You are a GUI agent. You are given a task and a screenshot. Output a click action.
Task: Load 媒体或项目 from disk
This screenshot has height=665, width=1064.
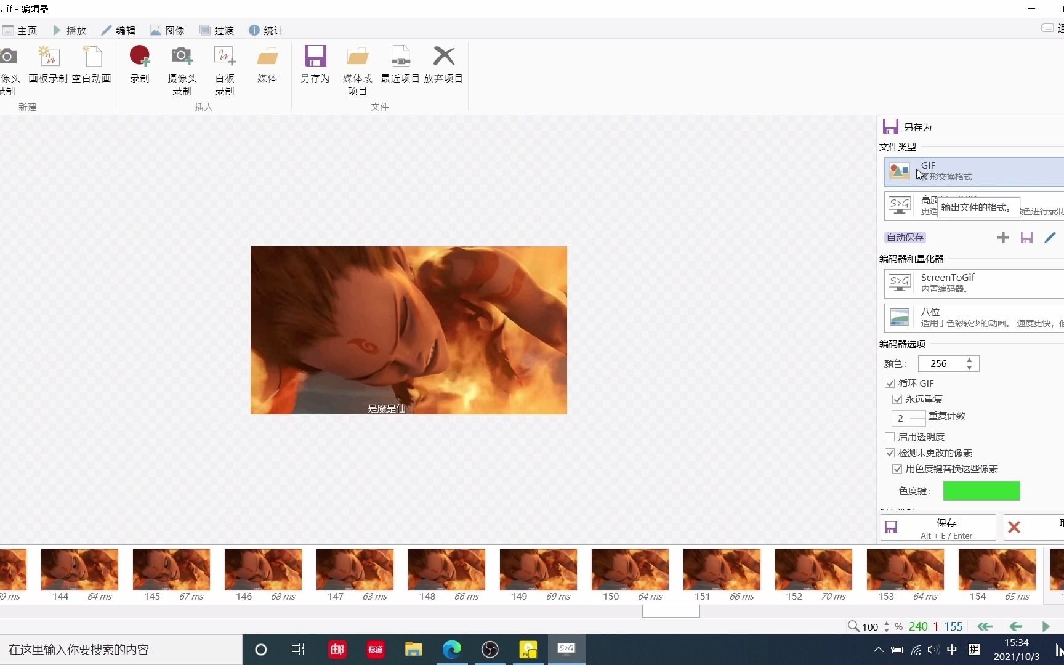click(x=358, y=71)
